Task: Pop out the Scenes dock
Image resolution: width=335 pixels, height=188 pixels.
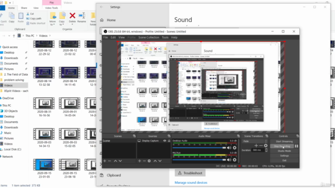Action: (x=134, y=136)
